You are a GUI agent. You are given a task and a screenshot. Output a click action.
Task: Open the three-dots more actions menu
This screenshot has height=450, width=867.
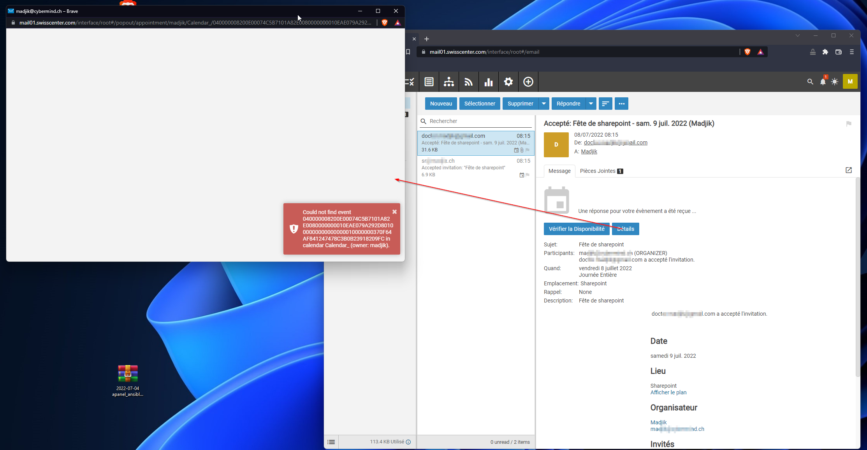click(x=622, y=104)
